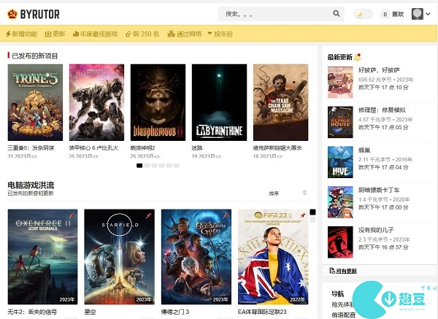
Task: Open the 年度最佳游戏 menu item
Action: point(95,34)
